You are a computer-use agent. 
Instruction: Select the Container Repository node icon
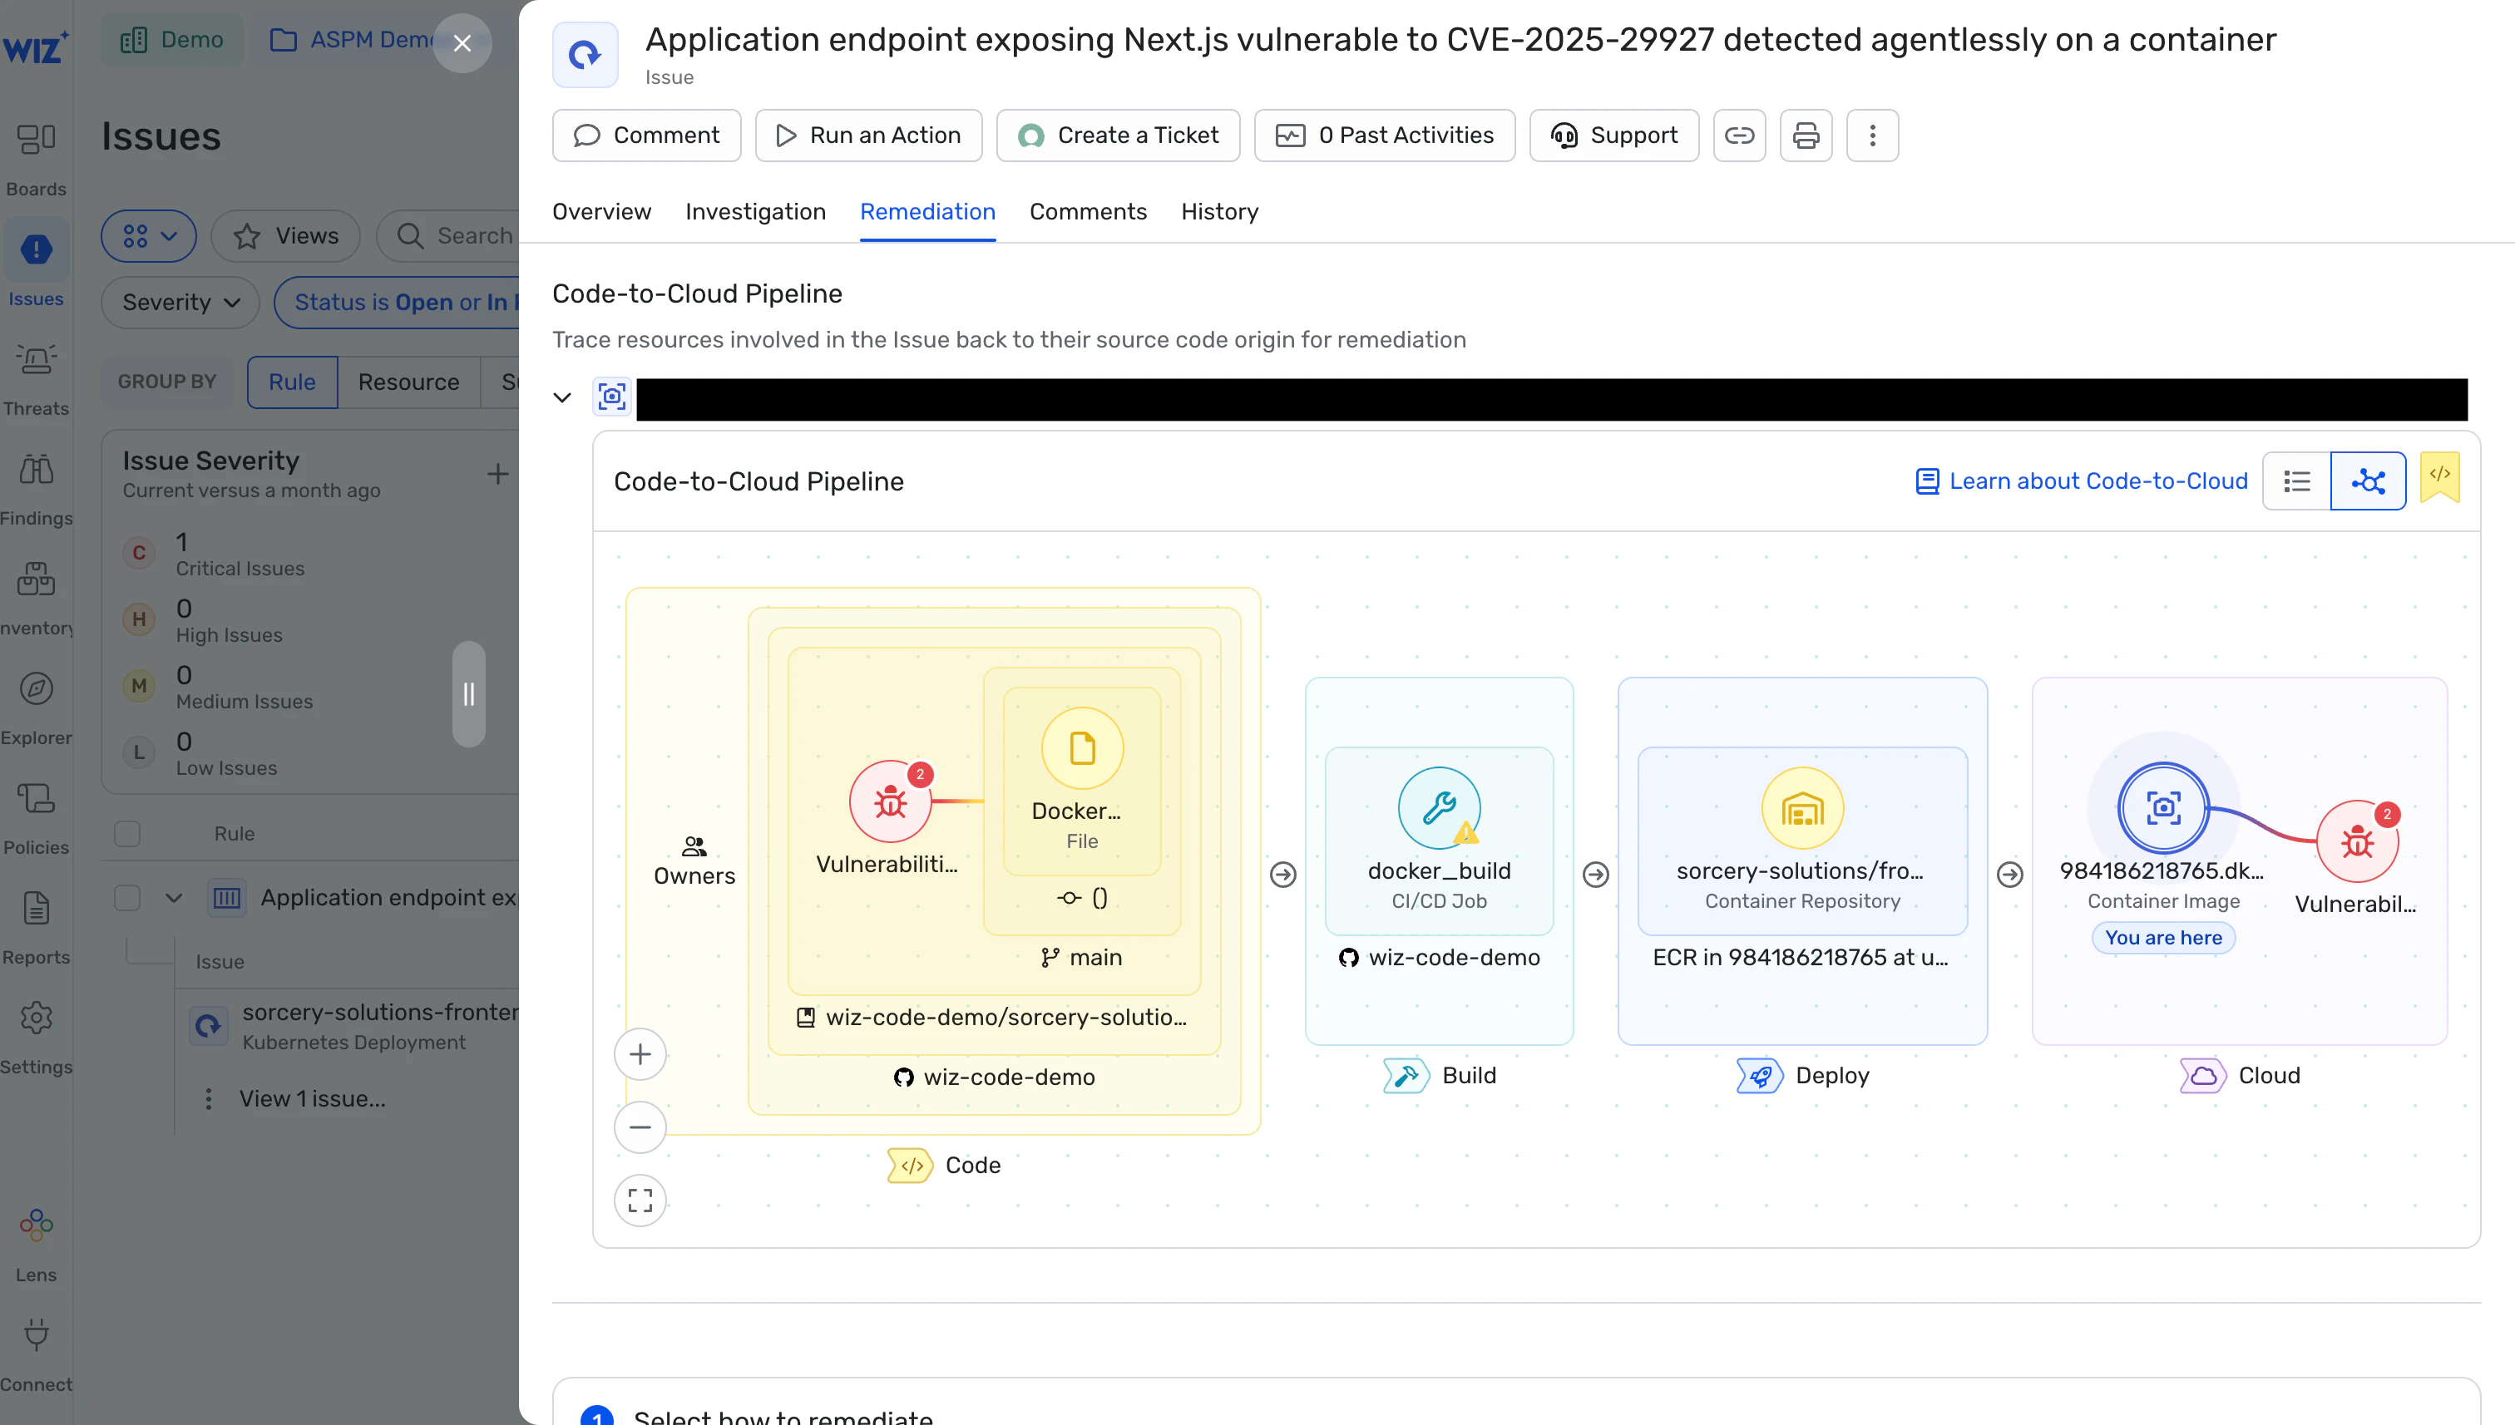point(1801,807)
